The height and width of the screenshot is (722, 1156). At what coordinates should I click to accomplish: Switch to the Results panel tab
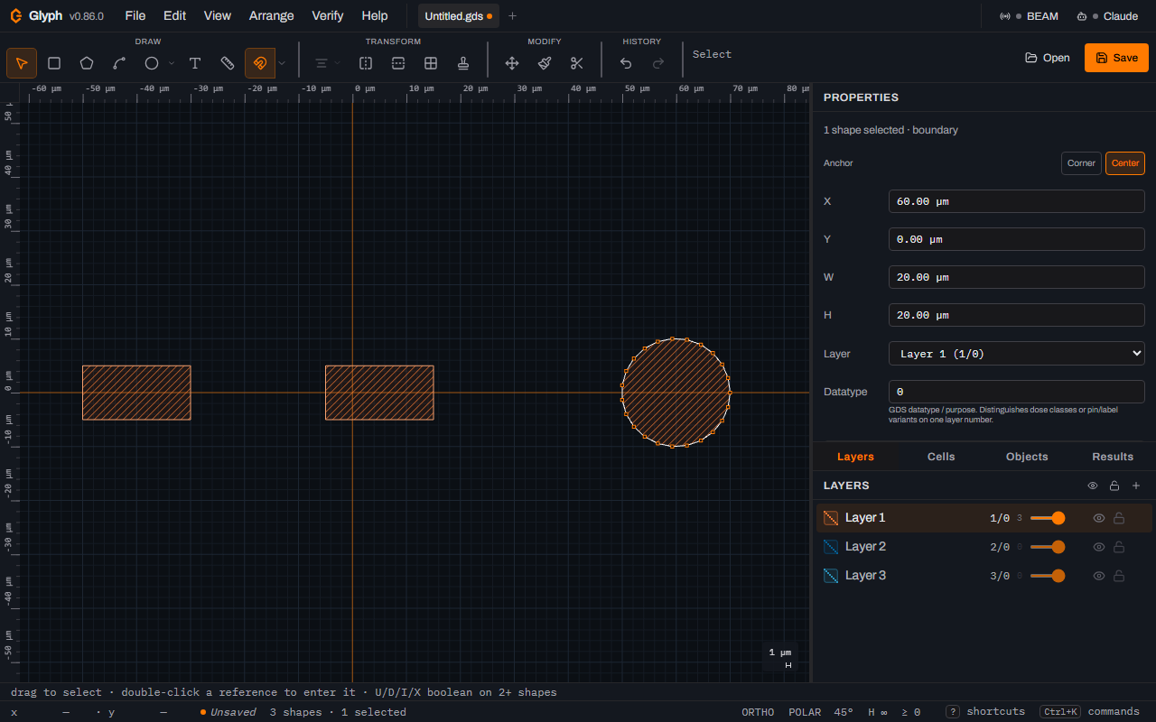1113,457
